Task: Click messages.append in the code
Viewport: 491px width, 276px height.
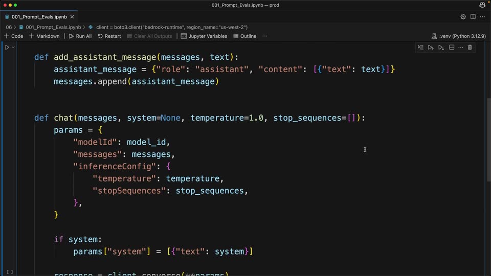Action: 90,82
